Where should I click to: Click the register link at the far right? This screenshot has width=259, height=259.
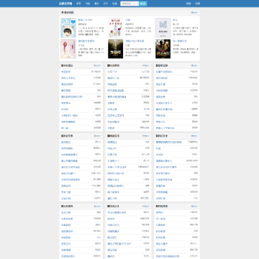click(x=197, y=4)
